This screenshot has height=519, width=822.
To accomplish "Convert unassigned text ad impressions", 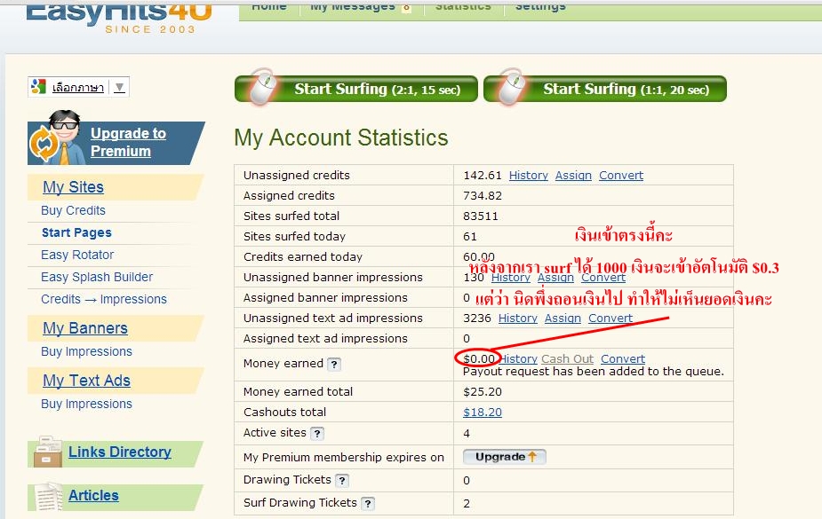I will (611, 318).
